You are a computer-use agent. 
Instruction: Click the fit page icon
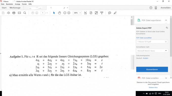91,13
